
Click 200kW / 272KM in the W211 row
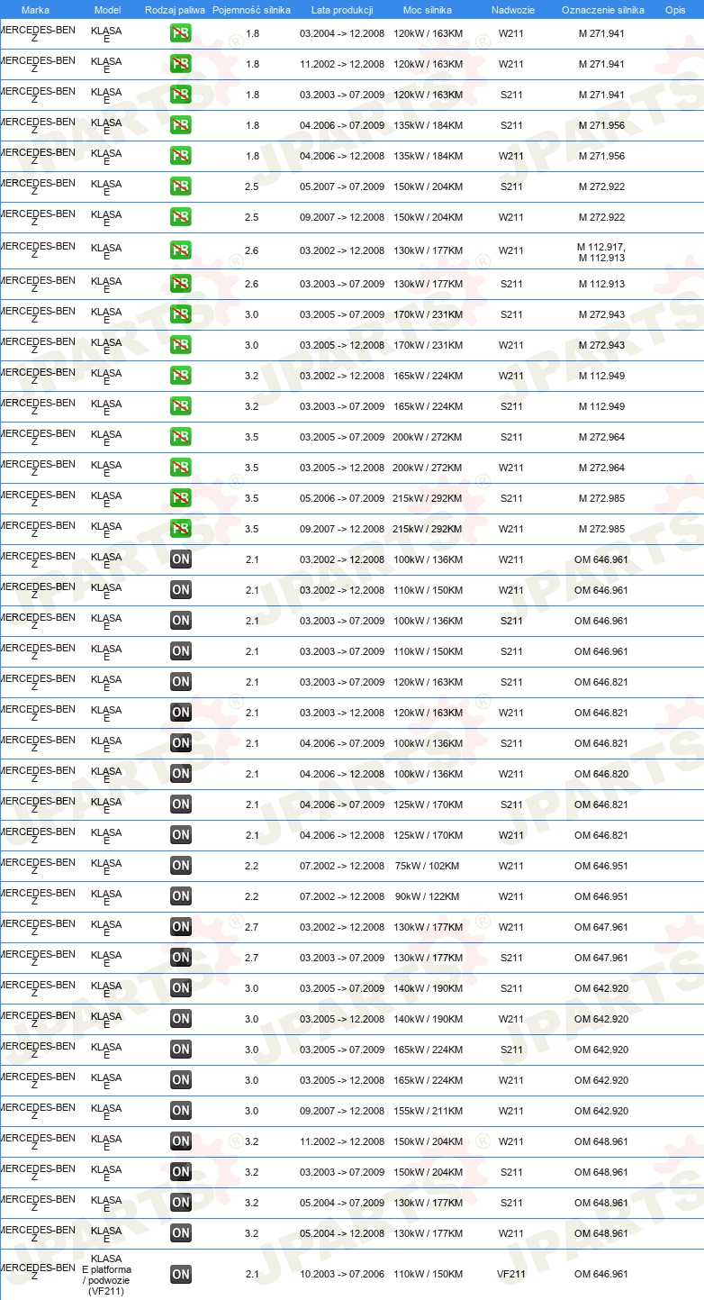[x=428, y=468]
